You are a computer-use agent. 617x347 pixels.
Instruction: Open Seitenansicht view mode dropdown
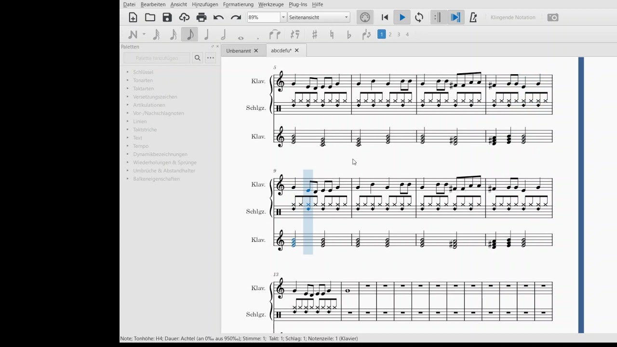click(319, 17)
